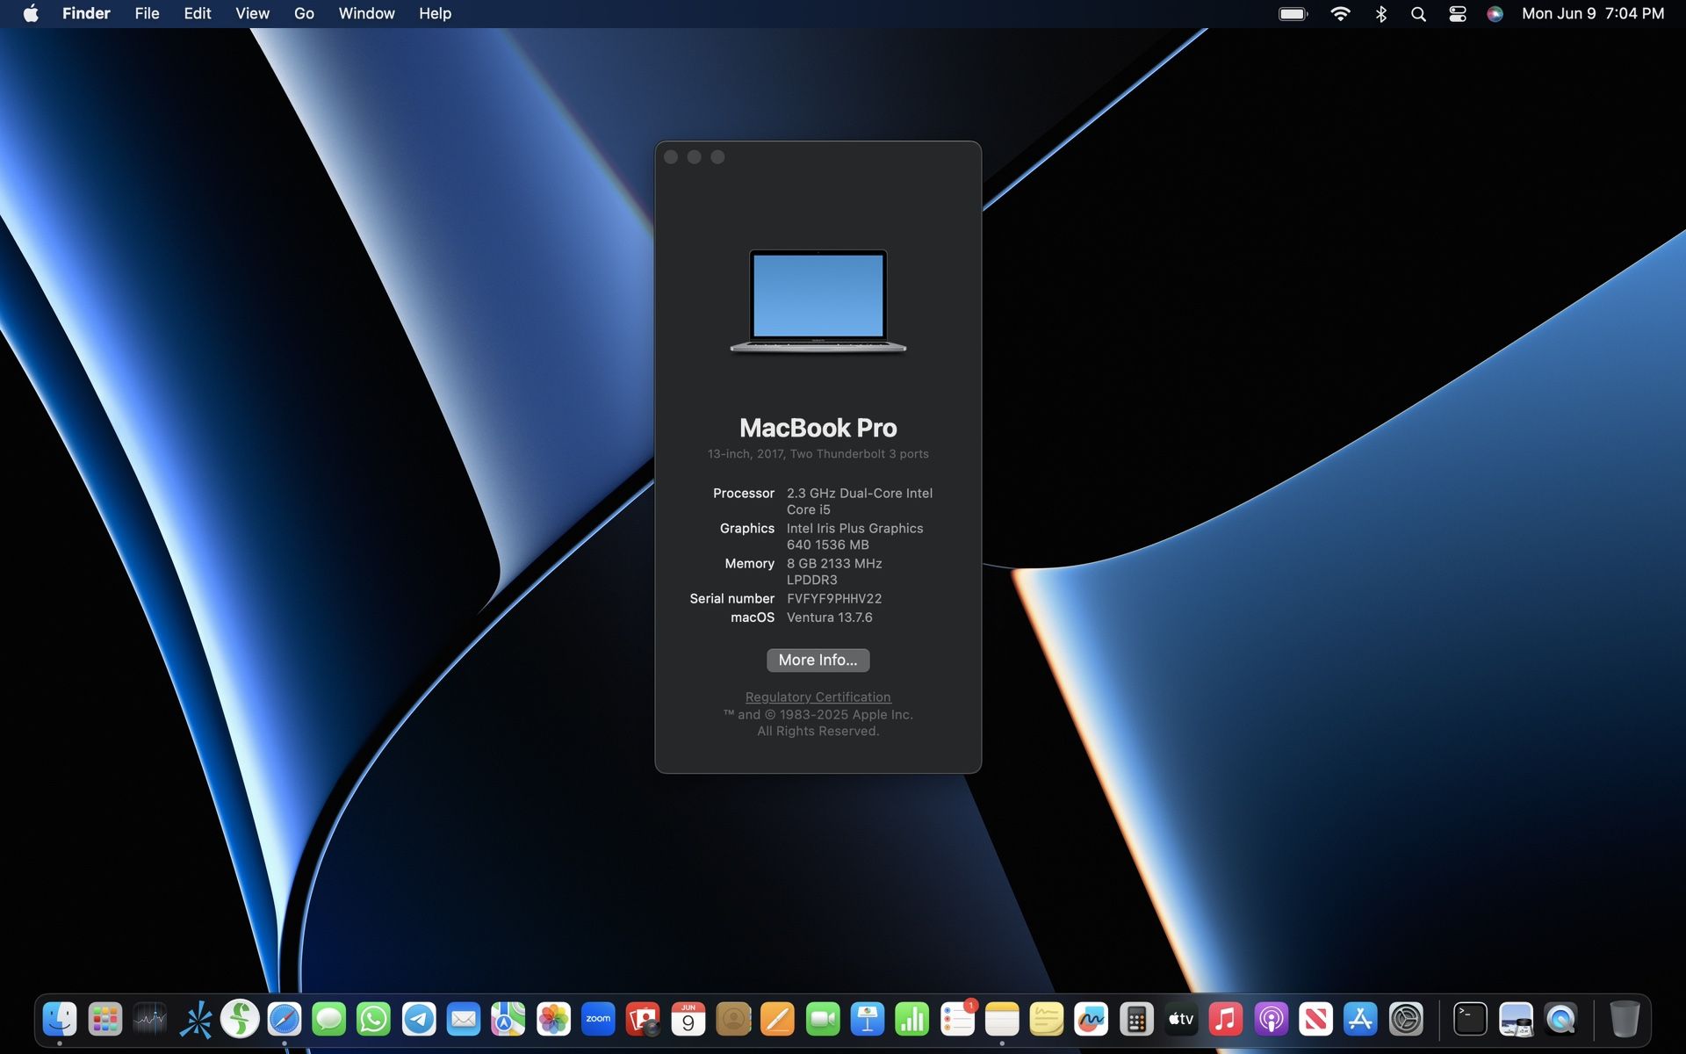1686x1054 pixels.
Task: Open the Go menu
Action: tap(304, 13)
